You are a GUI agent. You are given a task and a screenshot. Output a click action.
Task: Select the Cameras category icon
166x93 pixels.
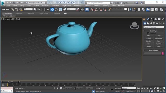click(154, 23)
